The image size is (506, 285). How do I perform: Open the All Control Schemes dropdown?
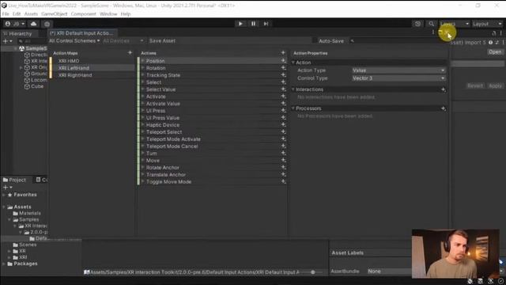pos(74,40)
